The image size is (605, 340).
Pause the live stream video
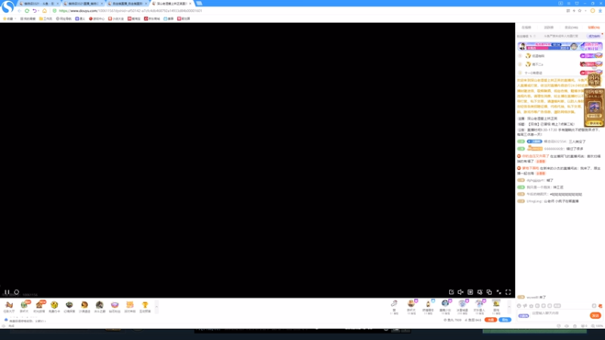(7, 292)
